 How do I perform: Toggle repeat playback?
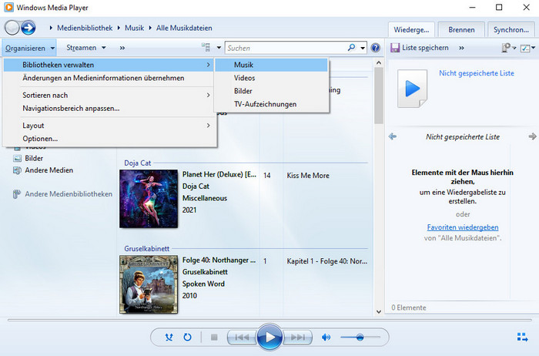pyautogui.click(x=187, y=337)
